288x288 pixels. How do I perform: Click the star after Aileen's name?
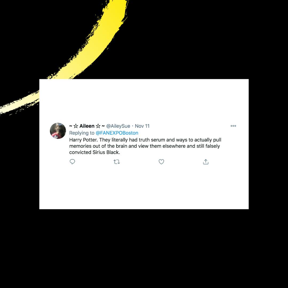coord(98,126)
